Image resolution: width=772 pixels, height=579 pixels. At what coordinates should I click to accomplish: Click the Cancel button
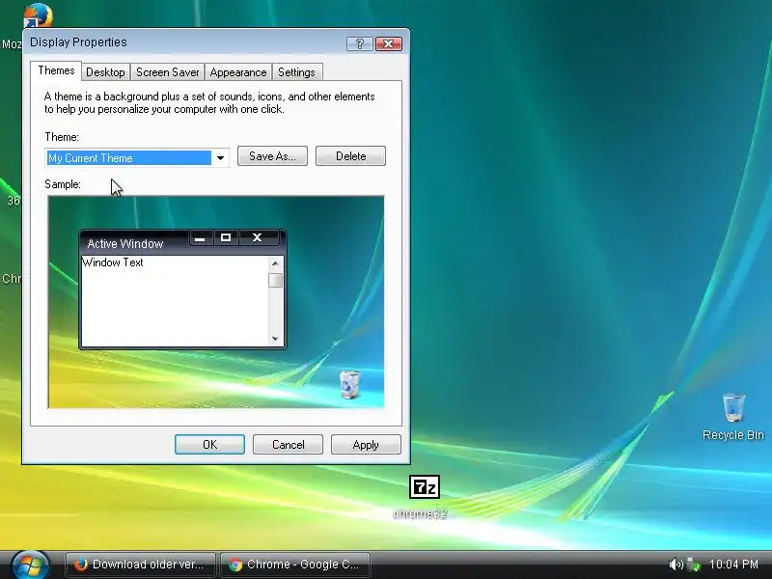pyautogui.click(x=288, y=445)
